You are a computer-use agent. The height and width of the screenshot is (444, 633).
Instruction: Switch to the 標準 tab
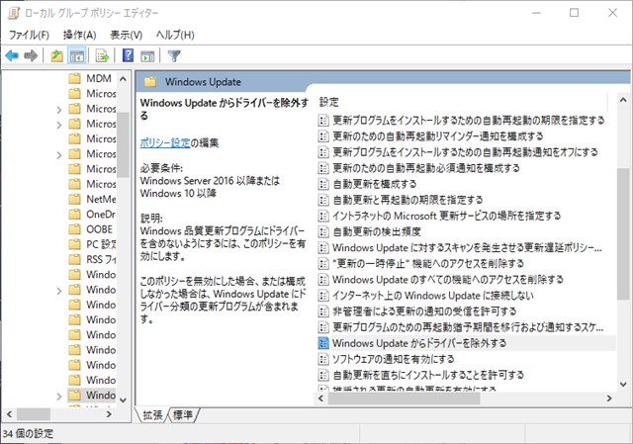pyautogui.click(x=183, y=415)
